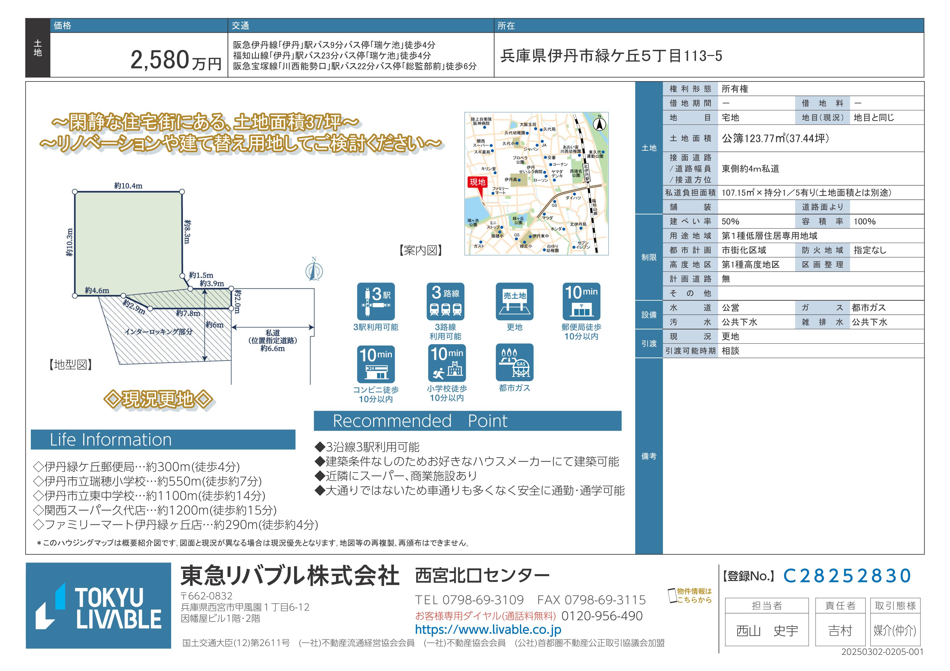Click the 3駅利用可能 station icon
The width and height of the screenshot is (950, 671).
pyautogui.click(x=376, y=301)
